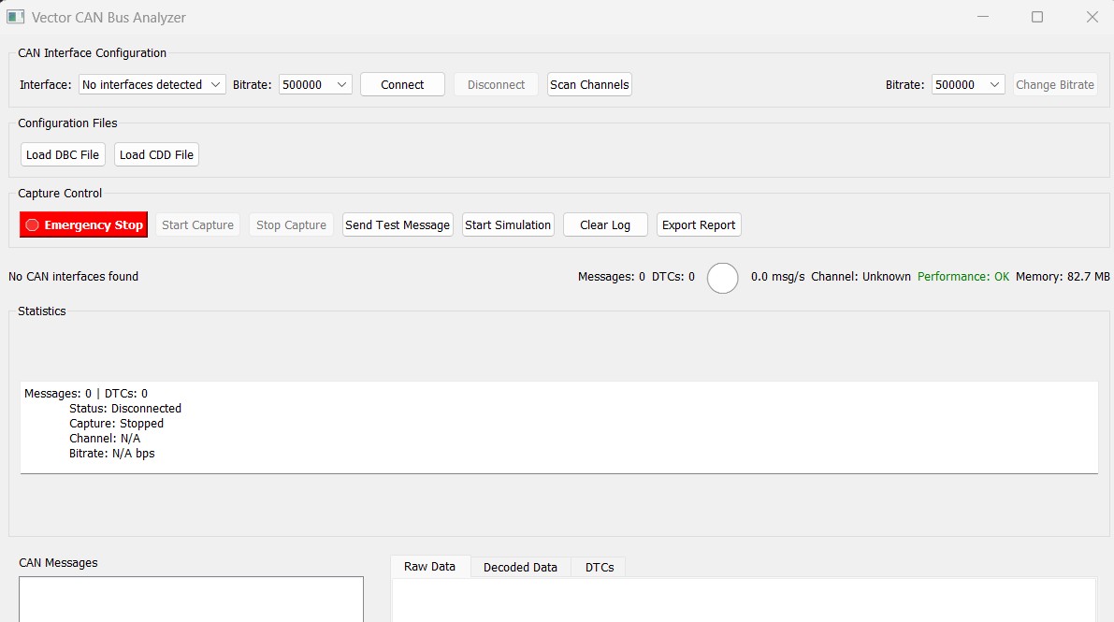Open the DTCs tab
Screen dimensions: 1114x622
coord(600,568)
